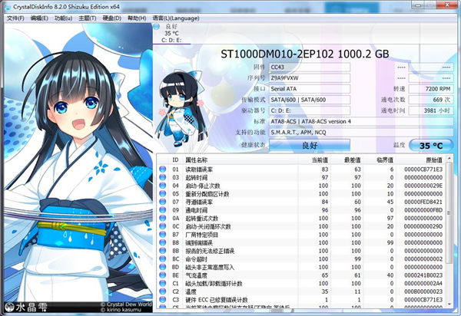Click the 原始值 column header

[421, 160]
